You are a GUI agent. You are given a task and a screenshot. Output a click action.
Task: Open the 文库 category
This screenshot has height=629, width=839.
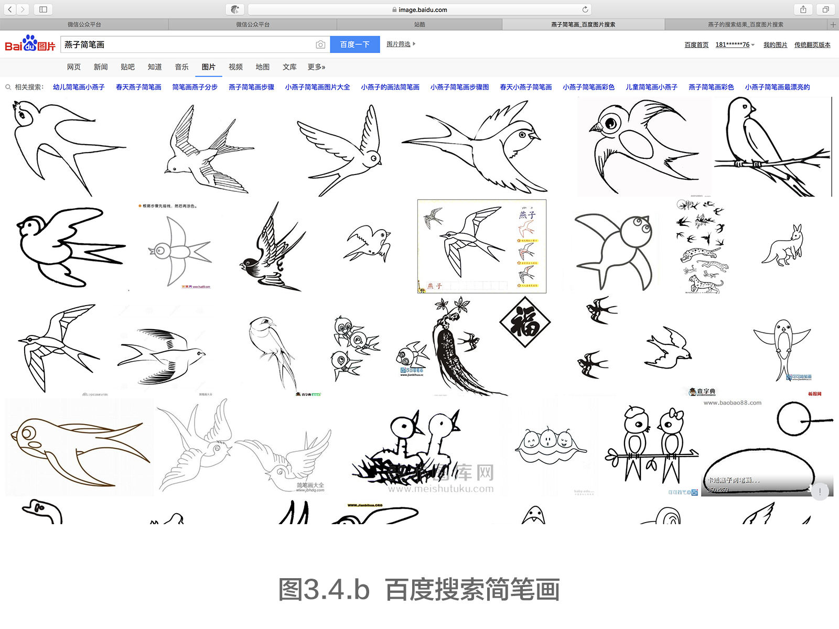point(289,67)
